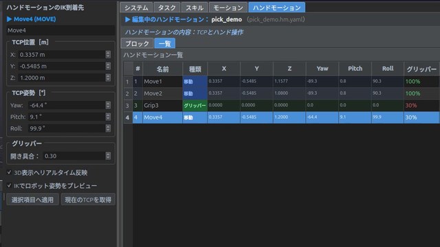The height and width of the screenshot is (247, 440).
Task: Click the Roll column header
Action: pos(388,69)
